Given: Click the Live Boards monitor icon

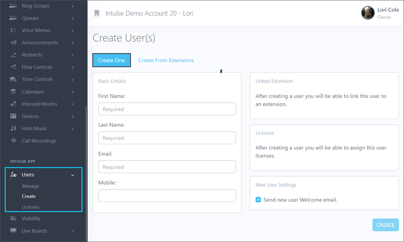Looking at the screenshot, I should [x=13, y=231].
